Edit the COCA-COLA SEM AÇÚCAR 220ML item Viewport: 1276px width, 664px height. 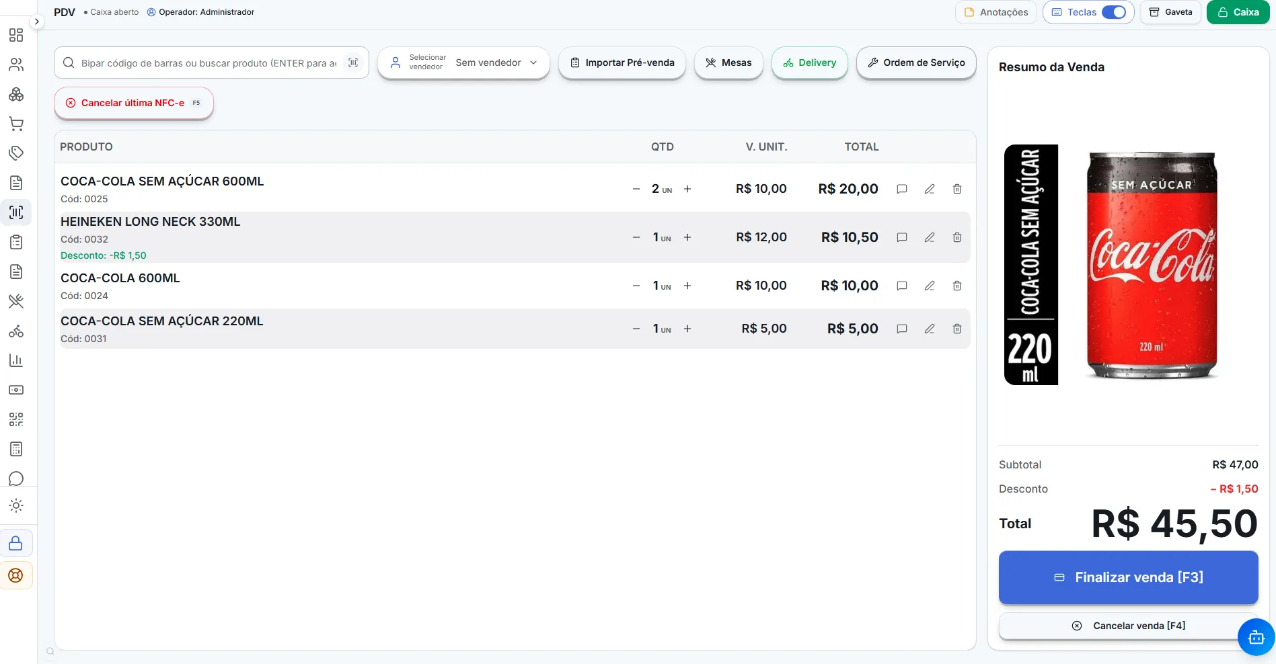coord(930,329)
